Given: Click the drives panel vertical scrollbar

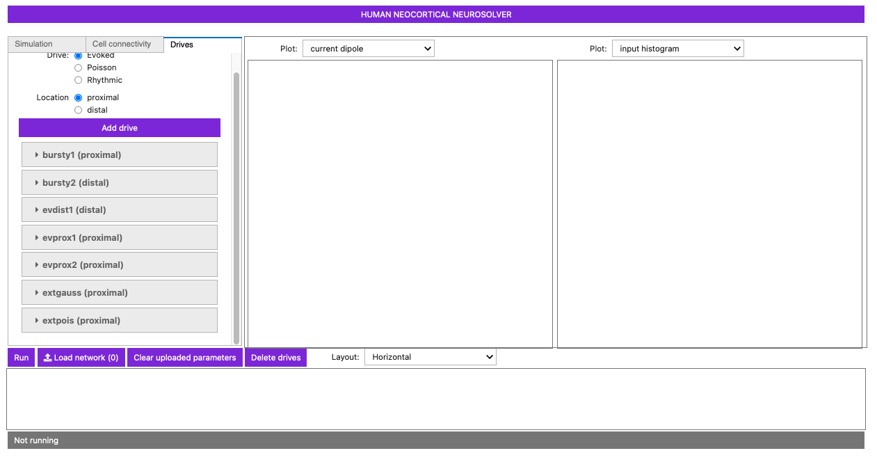Looking at the screenshot, I should pyautogui.click(x=236, y=207).
